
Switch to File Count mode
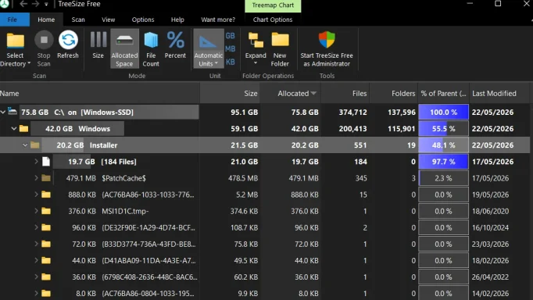(151, 48)
